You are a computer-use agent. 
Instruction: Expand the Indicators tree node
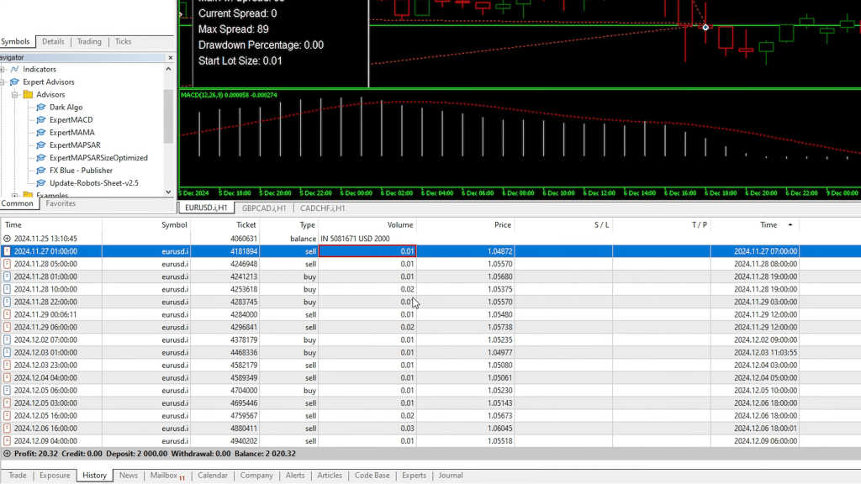(3, 69)
